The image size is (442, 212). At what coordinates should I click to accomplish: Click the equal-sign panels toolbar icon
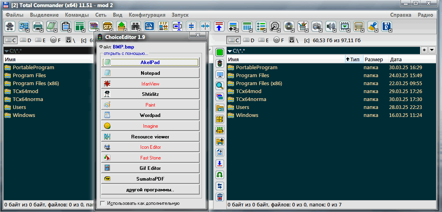coord(191,26)
